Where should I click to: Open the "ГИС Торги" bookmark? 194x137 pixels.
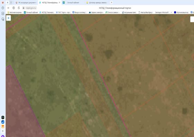pyautogui.click(x=63, y=12)
